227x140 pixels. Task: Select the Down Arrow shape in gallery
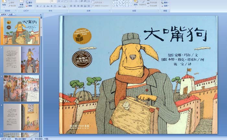128,3
